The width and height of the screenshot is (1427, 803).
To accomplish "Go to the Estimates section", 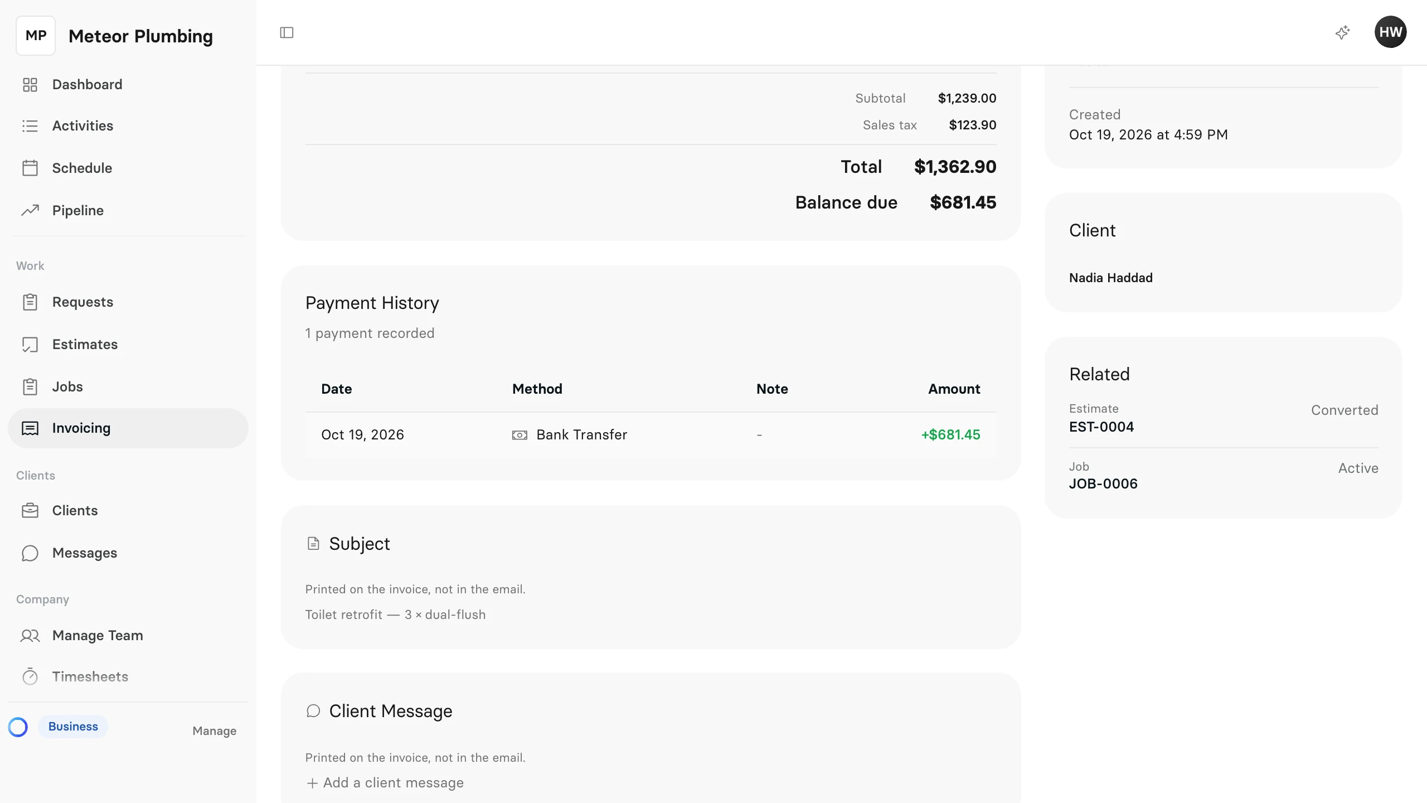I will point(128,345).
